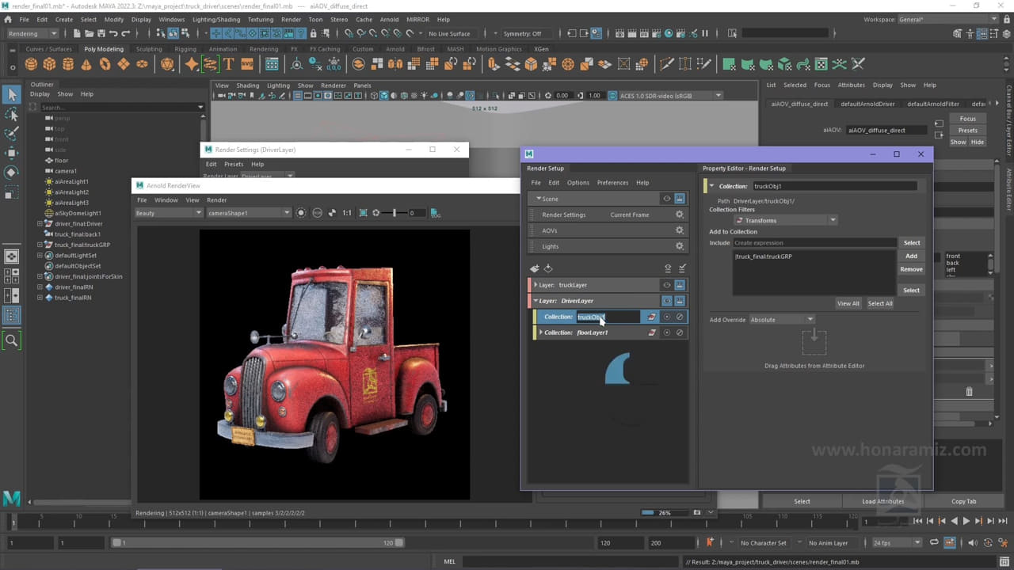This screenshot has width=1014, height=570.
Task: Open the cameraShape1 dropdown in RenderView
Action: point(249,213)
